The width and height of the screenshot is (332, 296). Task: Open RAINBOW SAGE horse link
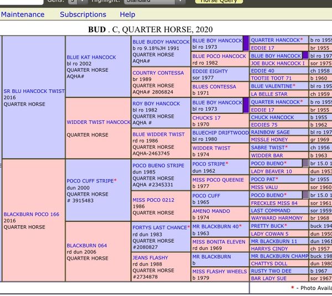pos(270,132)
